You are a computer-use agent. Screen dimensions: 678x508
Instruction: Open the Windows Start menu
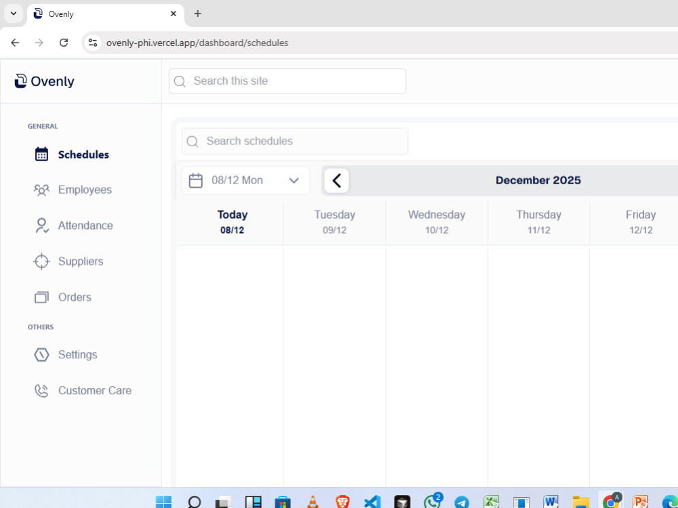tap(163, 502)
